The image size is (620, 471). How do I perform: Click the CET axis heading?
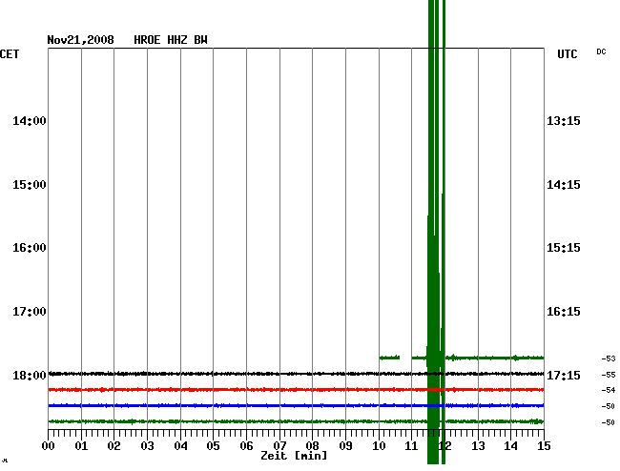click(10, 54)
